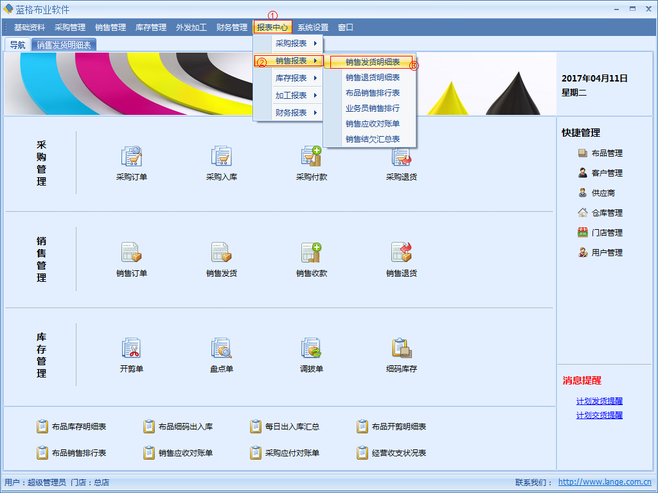Choose 销售应收对账单 from the sales report submenu

[372, 124]
